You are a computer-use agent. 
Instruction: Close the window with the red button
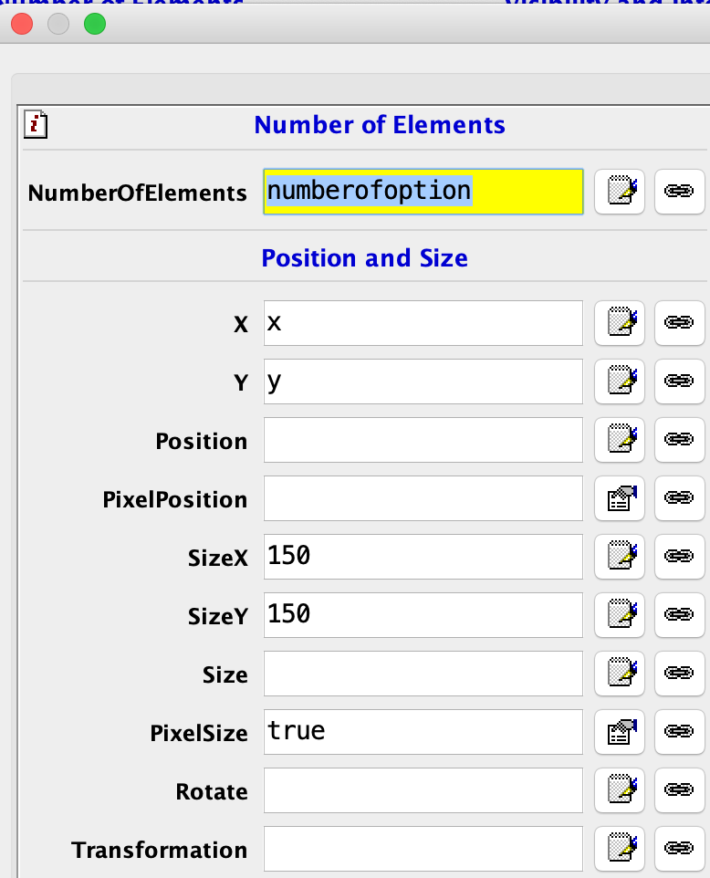(22, 25)
